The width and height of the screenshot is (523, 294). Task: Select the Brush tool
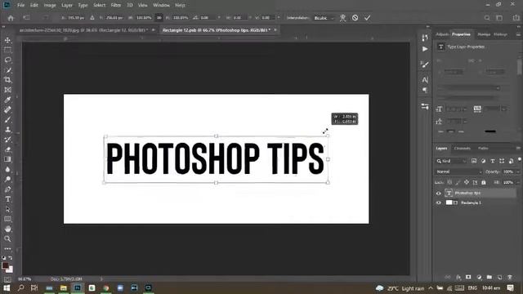point(7,120)
